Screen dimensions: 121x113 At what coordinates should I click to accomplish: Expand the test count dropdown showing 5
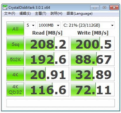pyautogui.click(x=30, y=25)
